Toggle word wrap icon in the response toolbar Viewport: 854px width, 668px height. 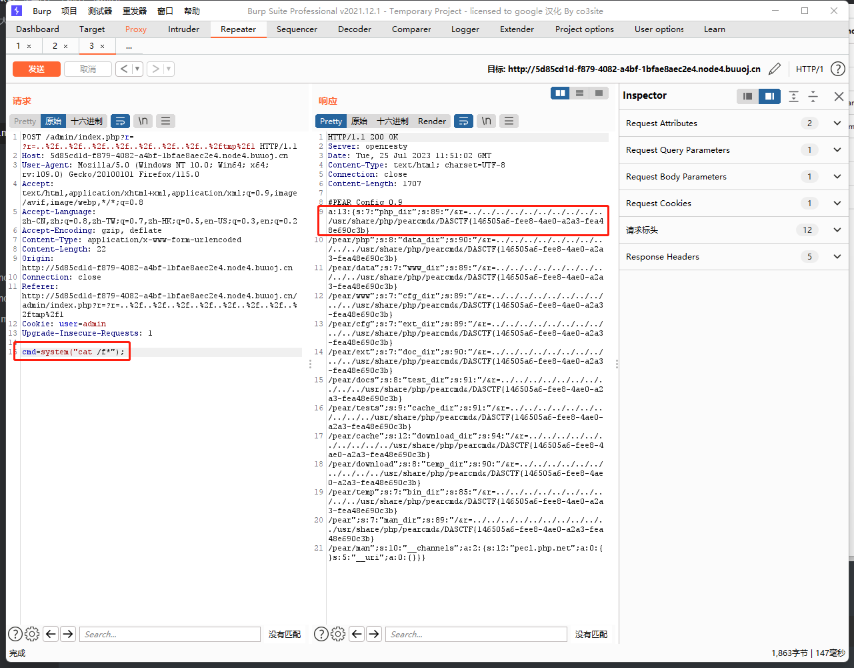[463, 121]
